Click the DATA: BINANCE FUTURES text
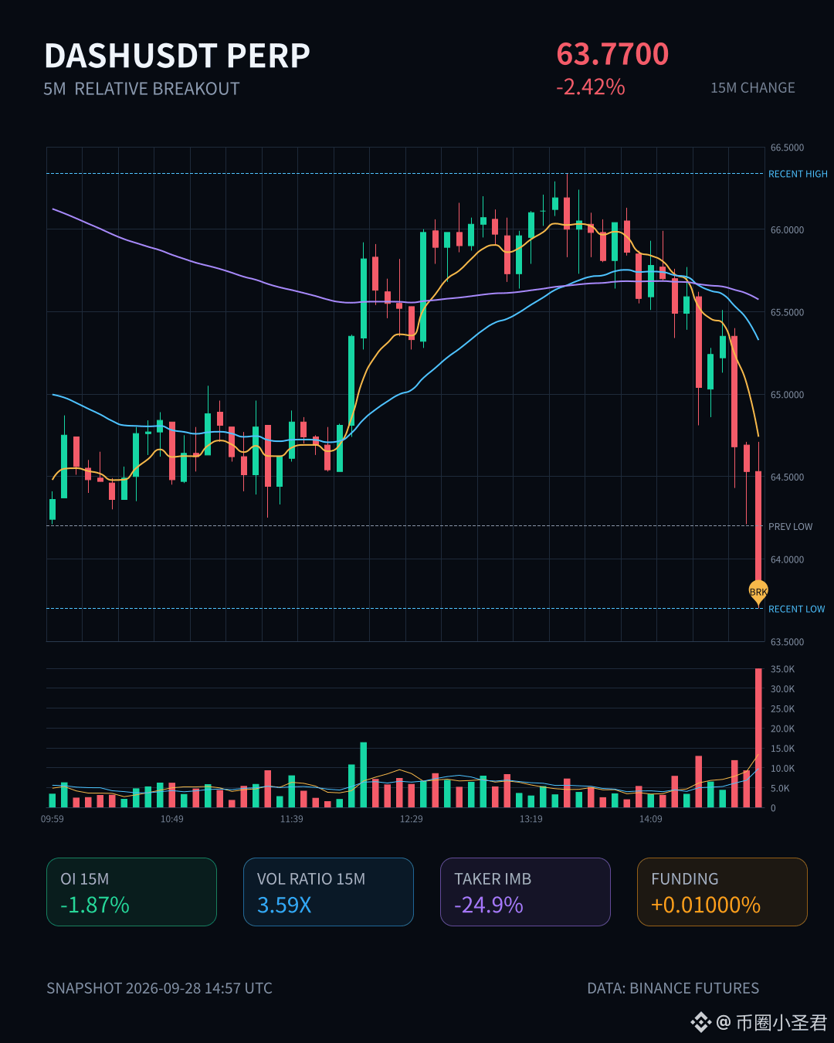Image resolution: width=834 pixels, height=1043 pixels. click(x=673, y=988)
